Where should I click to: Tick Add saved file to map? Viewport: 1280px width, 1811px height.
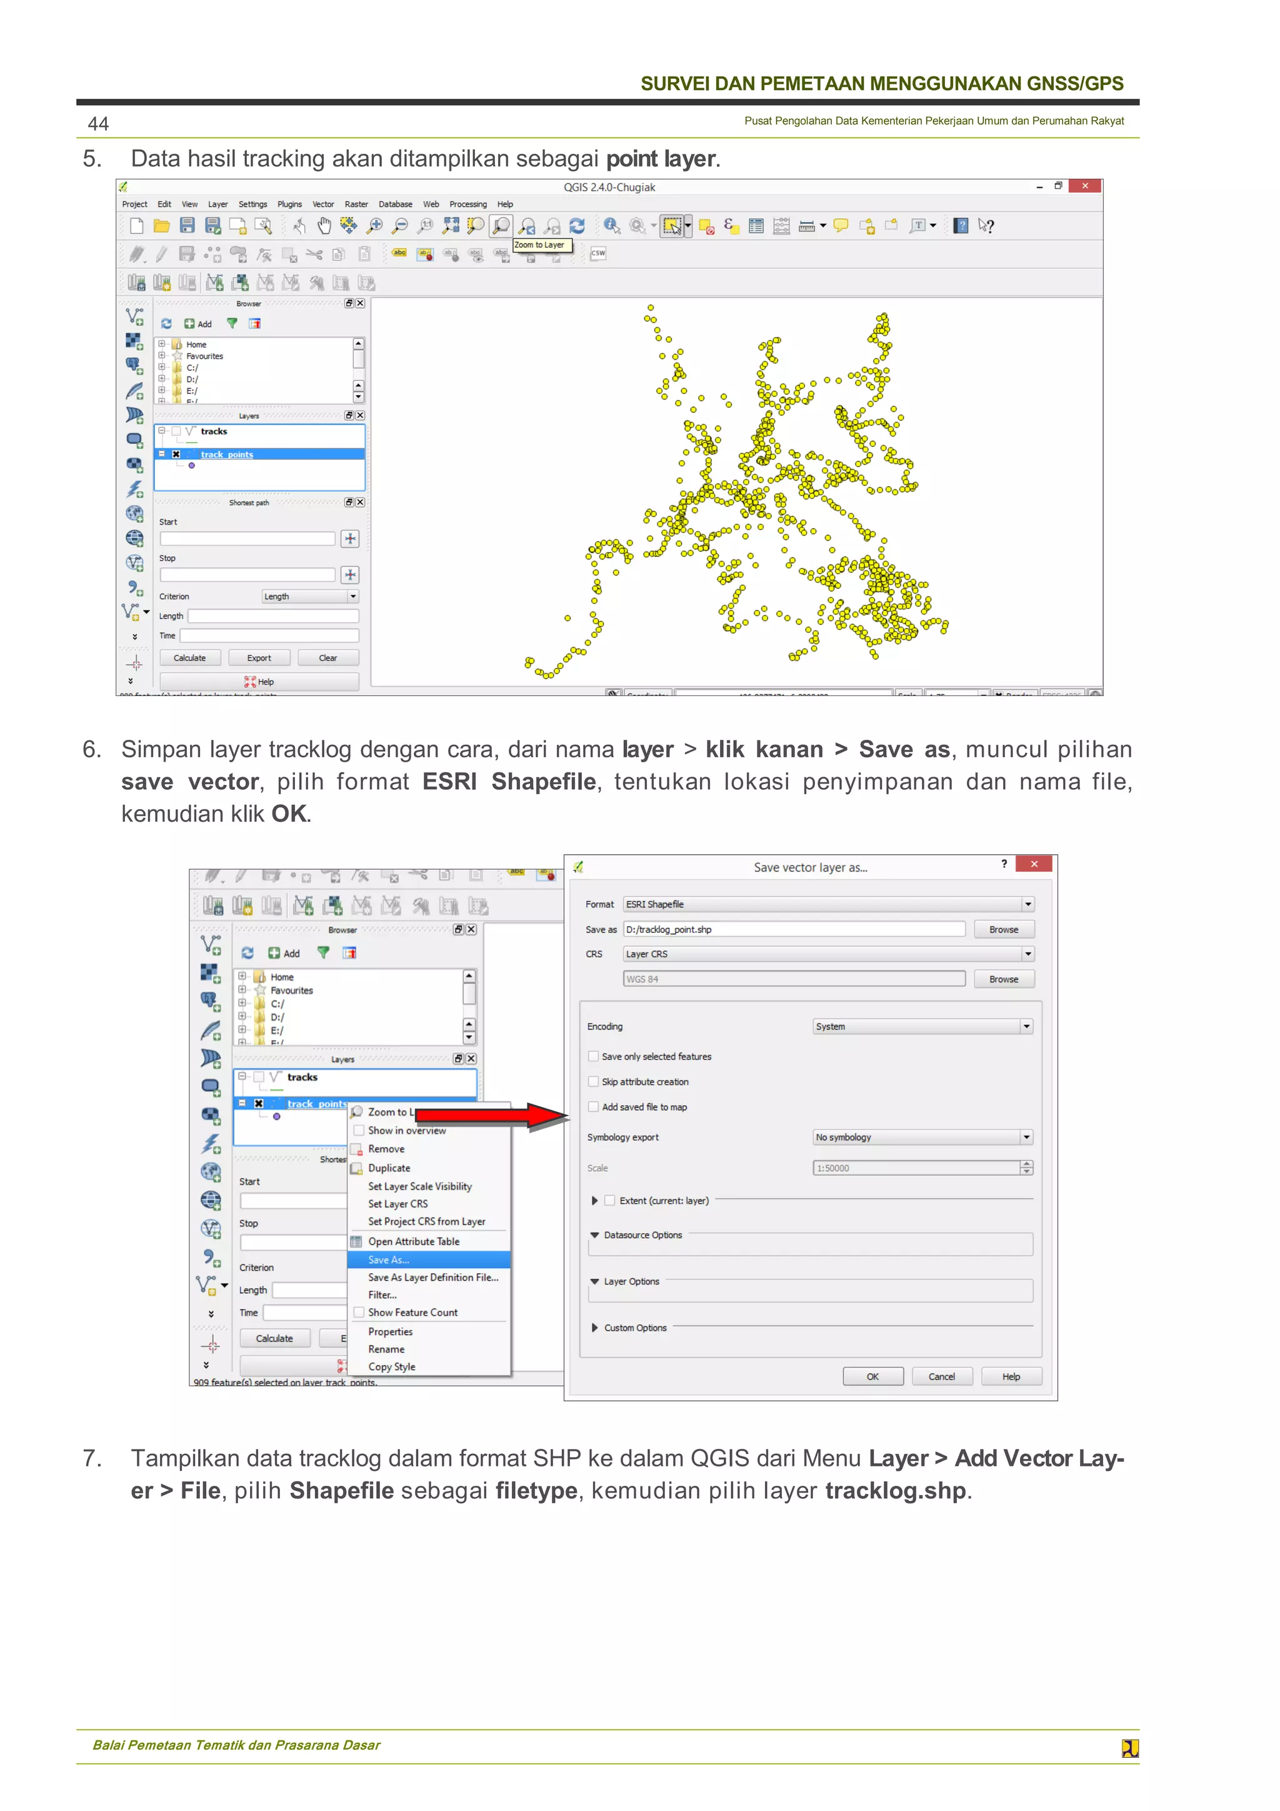pos(594,1107)
